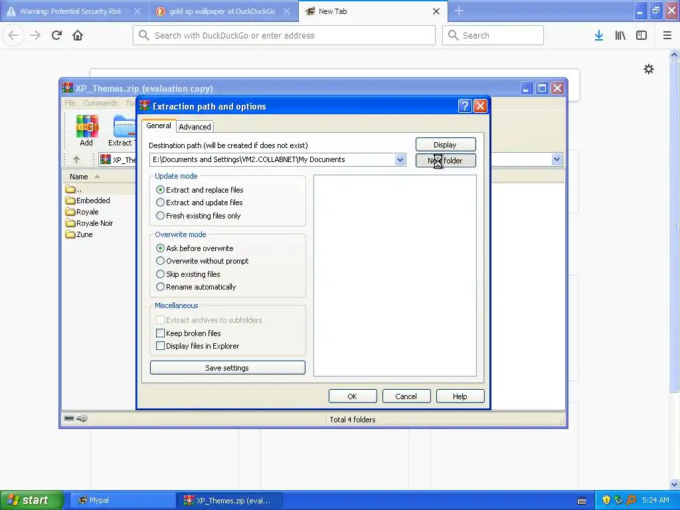Image resolution: width=680 pixels, height=510 pixels.
Task: Click the Help button in dialog
Action: coord(460,396)
